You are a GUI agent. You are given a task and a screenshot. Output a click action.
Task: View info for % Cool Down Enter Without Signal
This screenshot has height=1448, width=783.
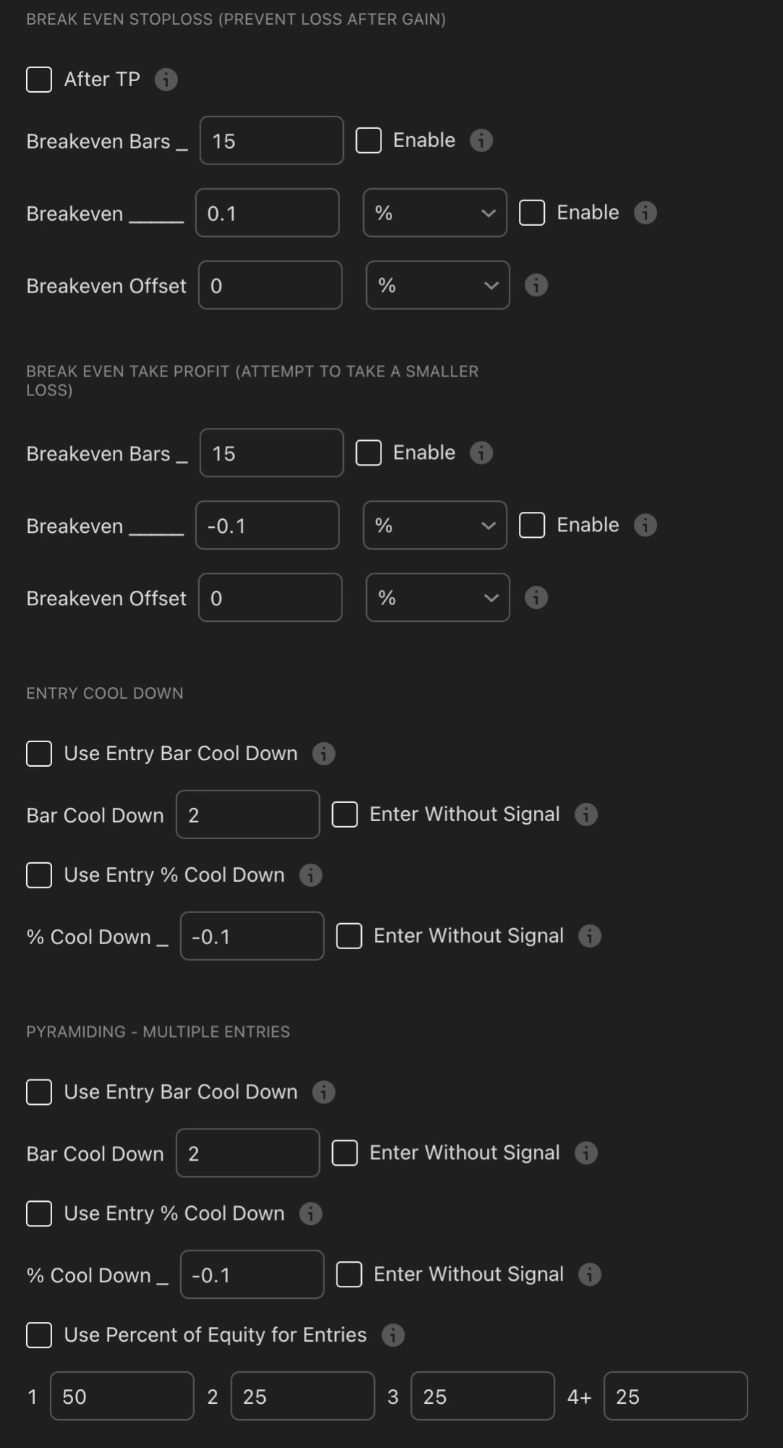click(590, 935)
